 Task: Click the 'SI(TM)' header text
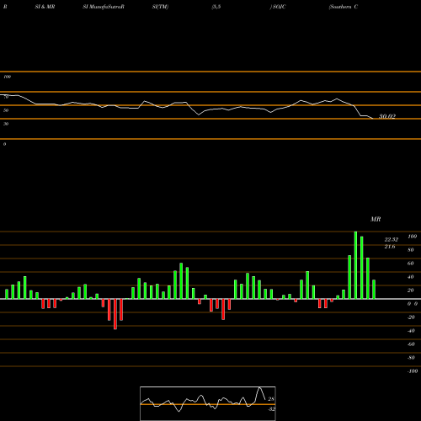click(x=160, y=7)
